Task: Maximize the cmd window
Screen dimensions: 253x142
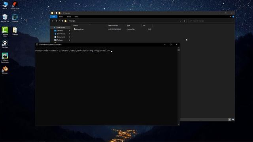Action: click(170, 45)
